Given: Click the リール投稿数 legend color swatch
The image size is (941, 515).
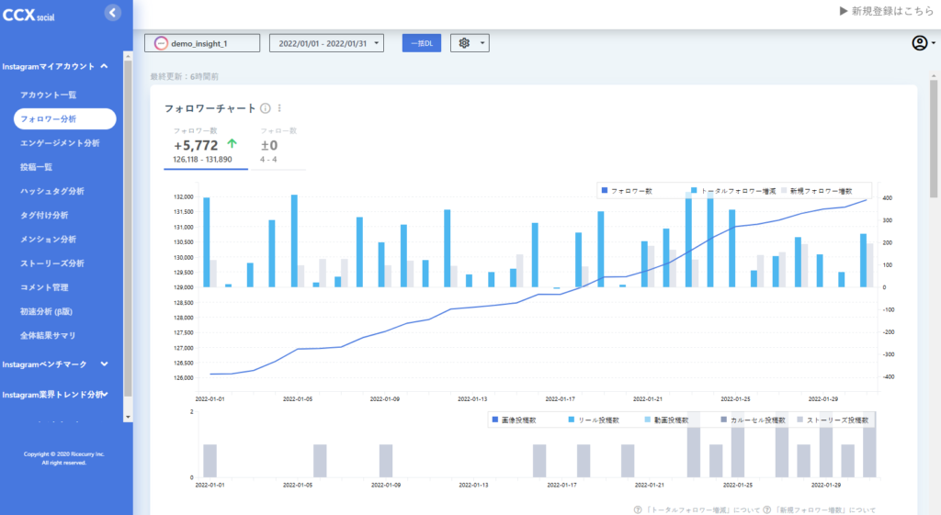Looking at the screenshot, I should 572,420.
